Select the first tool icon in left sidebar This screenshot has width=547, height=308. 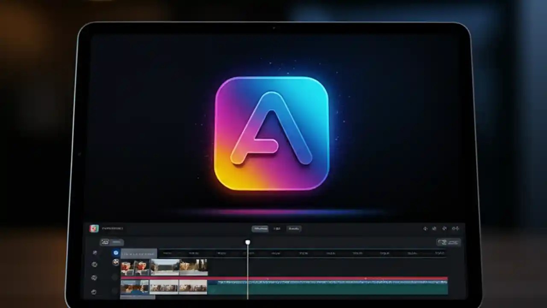click(x=95, y=252)
